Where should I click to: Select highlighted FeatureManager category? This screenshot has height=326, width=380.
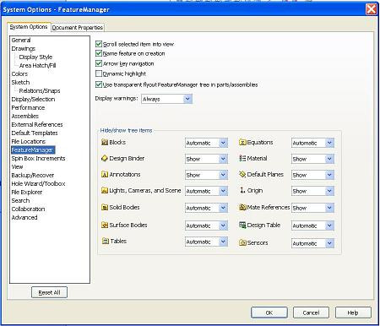click(33, 149)
